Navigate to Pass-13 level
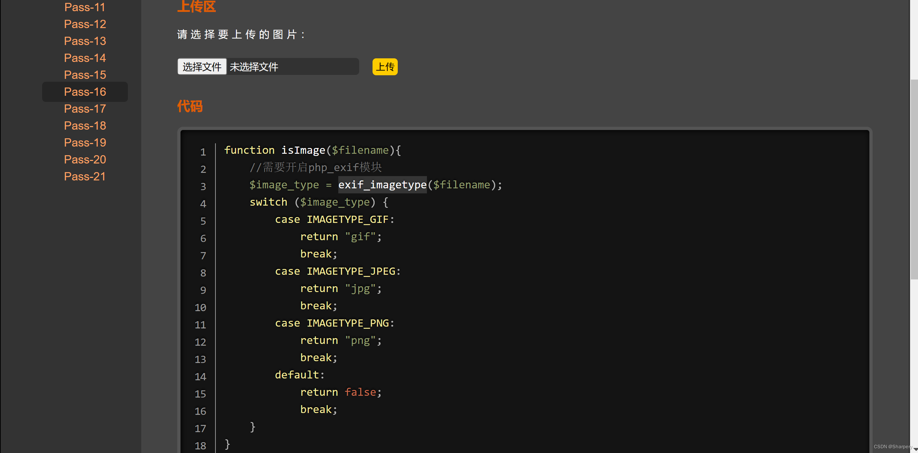The image size is (918, 453). [x=84, y=41]
